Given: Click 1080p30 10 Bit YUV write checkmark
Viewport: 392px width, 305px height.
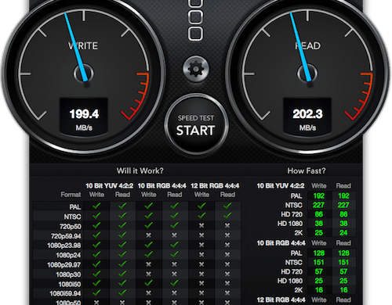Looking at the screenshot, I should (96, 274).
